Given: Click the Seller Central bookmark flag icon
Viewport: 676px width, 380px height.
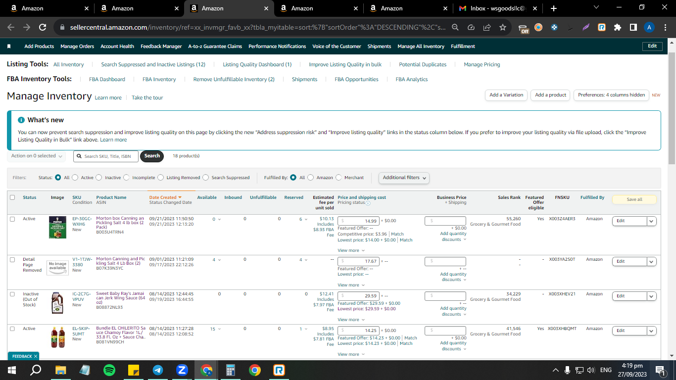Looking at the screenshot, I should [x=9, y=47].
